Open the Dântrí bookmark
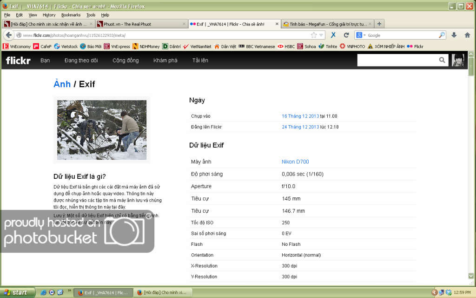 pos(172,47)
